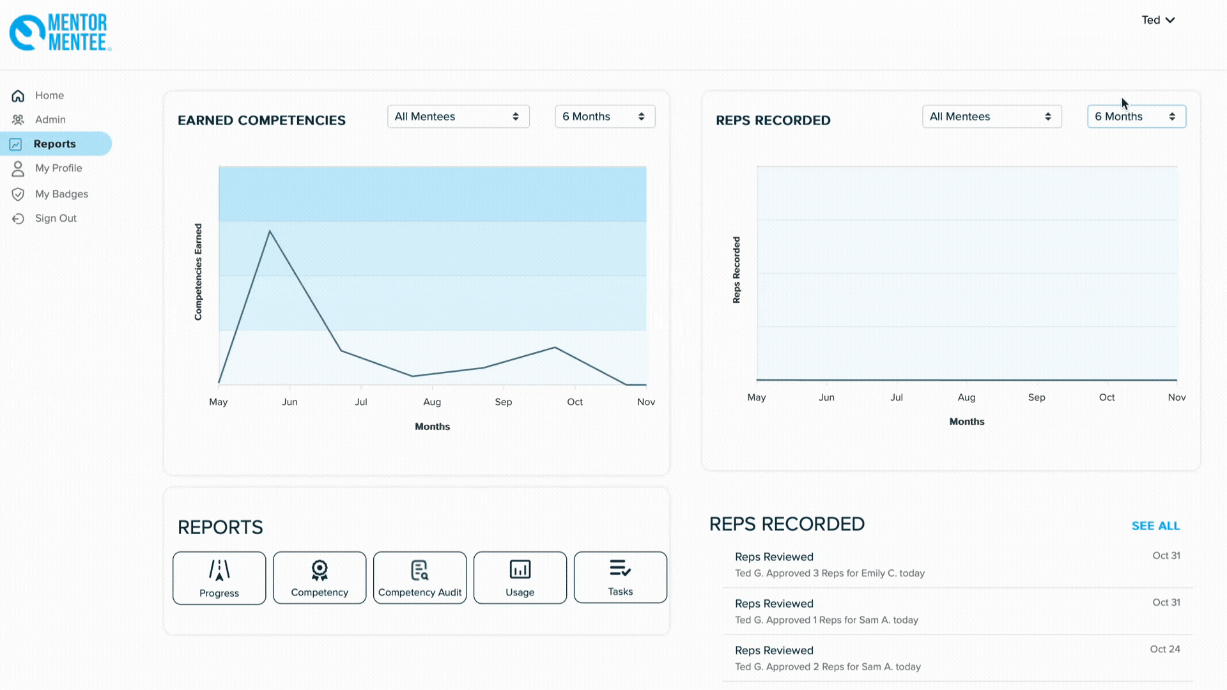Expand Reps Recorded All Mentees dropdown
Screen dimensions: 1227x690
click(992, 116)
